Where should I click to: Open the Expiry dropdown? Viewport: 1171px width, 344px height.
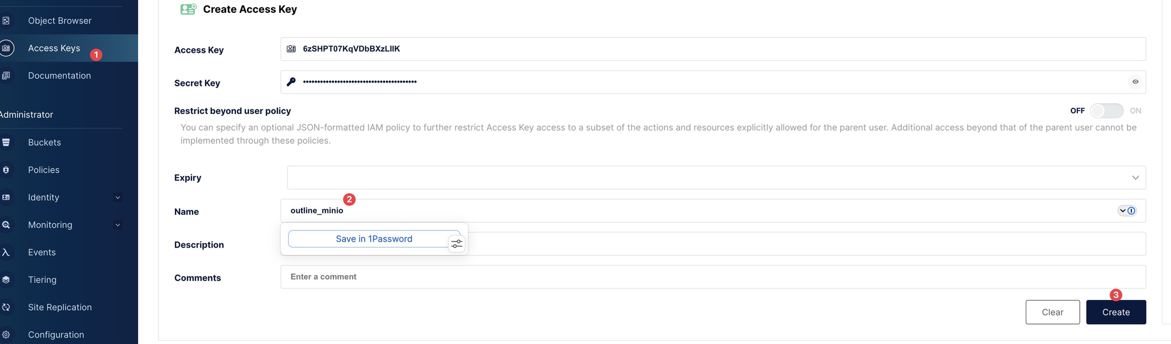pyautogui.click(x=1135, y=177)
